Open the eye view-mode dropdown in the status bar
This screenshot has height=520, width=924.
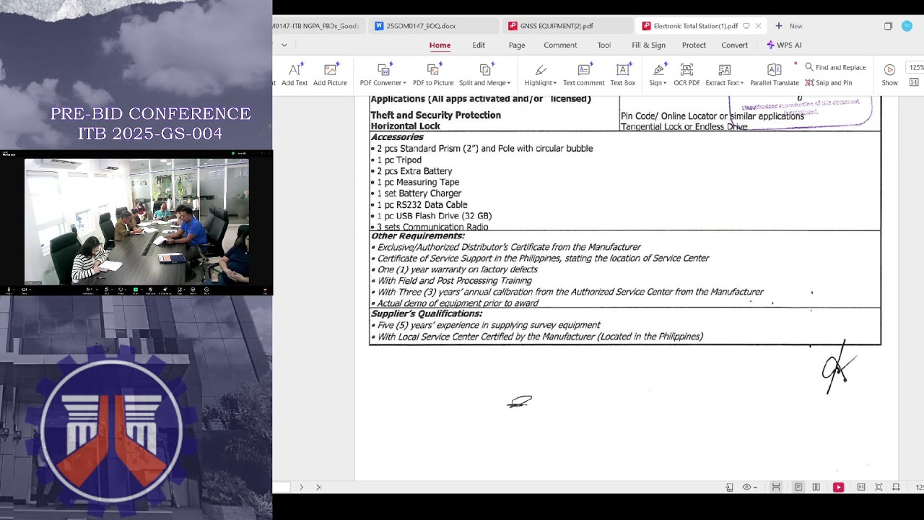pyautogui.click(x=750, y=487)
